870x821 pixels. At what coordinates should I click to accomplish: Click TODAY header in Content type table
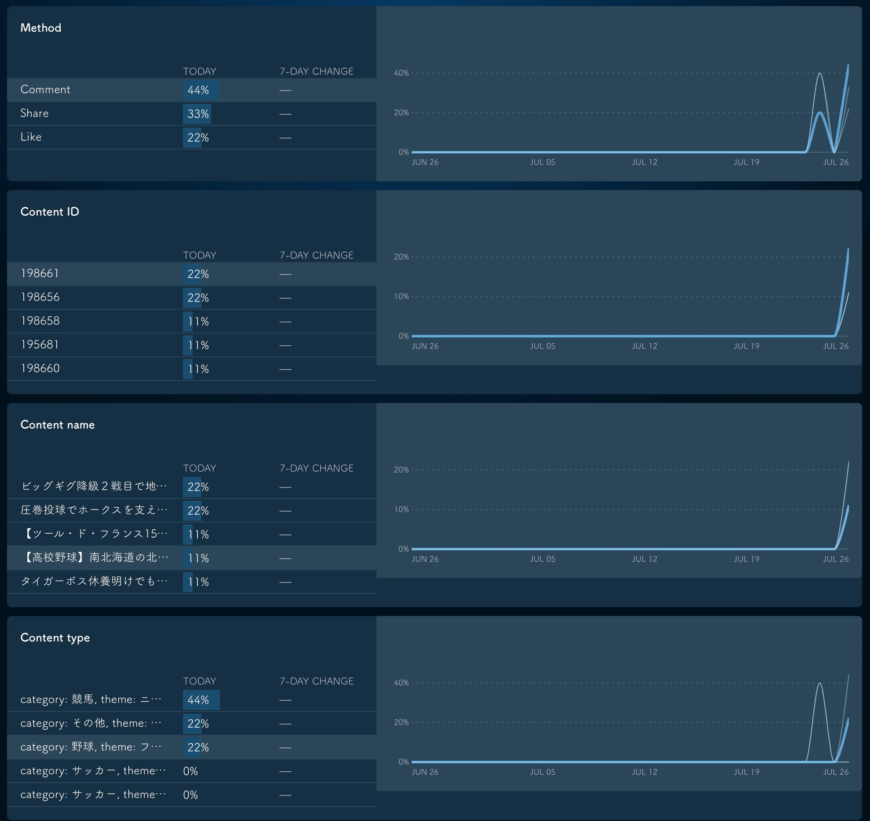200,681
